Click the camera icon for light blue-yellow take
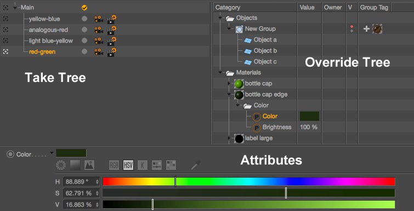The image size is (414, 211). click(x=99, y=41)
